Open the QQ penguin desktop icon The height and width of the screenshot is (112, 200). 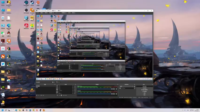9,34
